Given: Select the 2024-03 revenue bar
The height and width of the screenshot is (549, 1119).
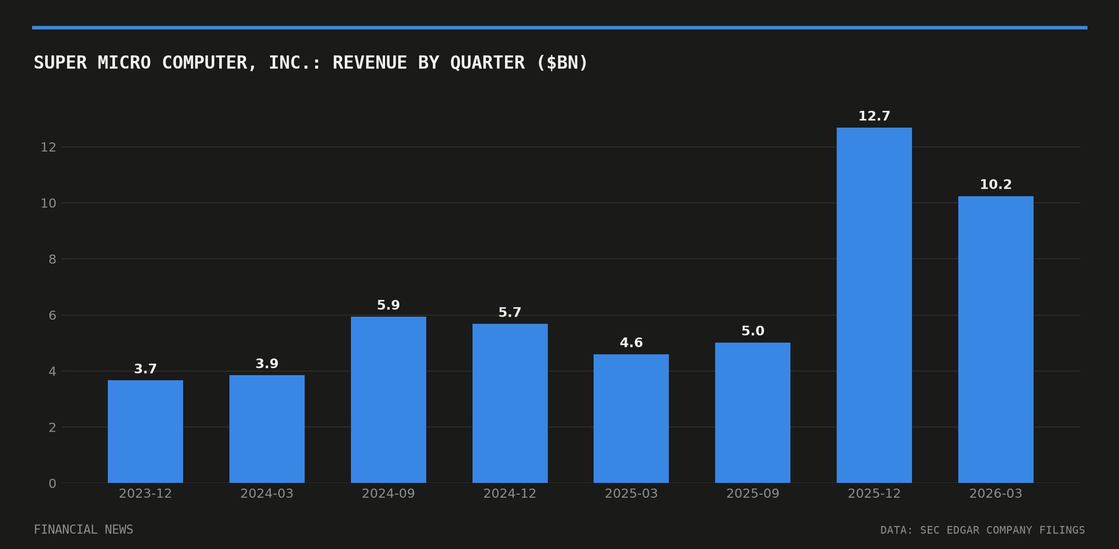Looking at the screenshot, I should (x=267, y=429).
